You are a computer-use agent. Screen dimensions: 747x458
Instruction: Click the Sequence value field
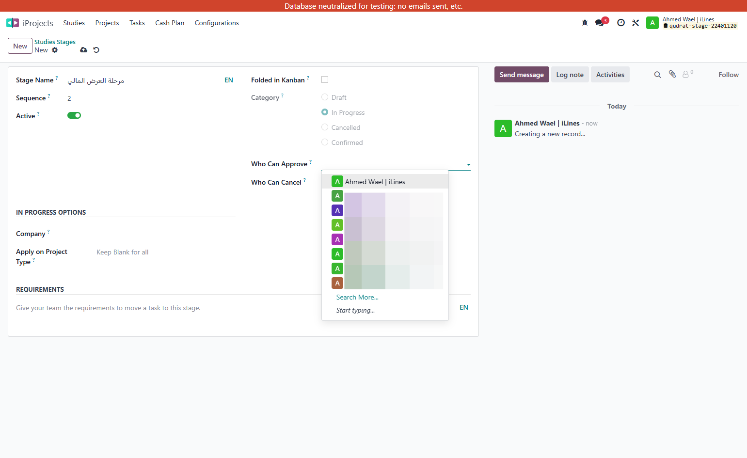click(x=151, y=98)
